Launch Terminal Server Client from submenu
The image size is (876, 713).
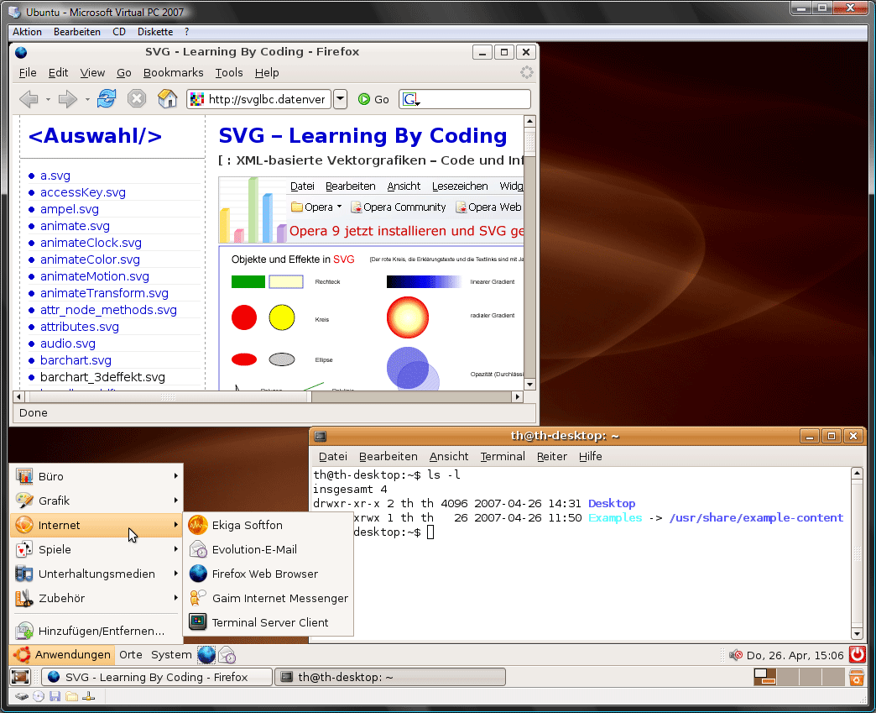269,622
